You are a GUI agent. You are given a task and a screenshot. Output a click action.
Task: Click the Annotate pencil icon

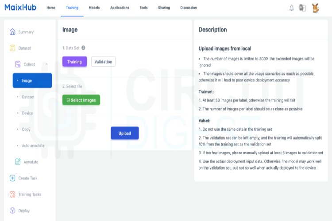(18, 162)
